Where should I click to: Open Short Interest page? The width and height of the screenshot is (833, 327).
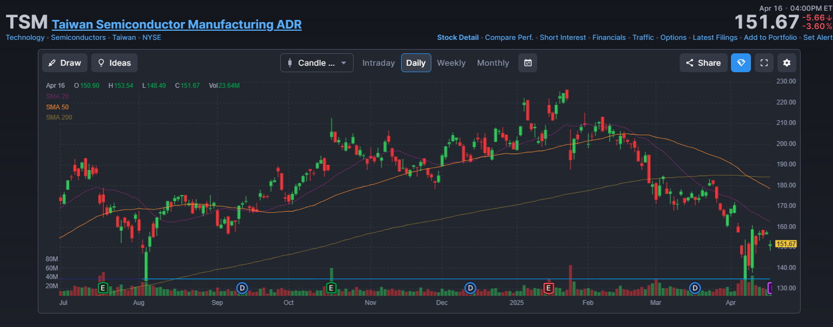[563, 38]
